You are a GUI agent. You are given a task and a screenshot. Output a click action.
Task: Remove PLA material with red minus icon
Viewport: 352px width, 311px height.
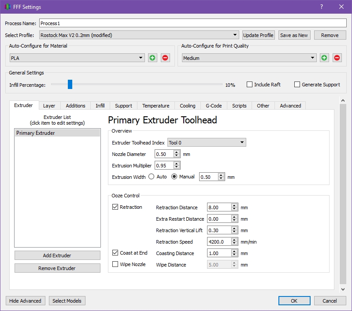165,58
